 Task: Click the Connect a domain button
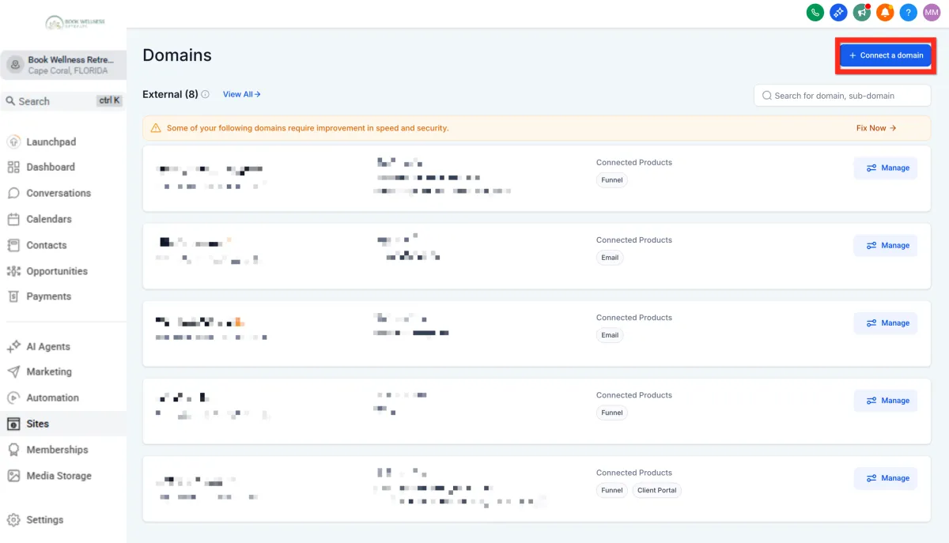pyautogui.click(x=886, y=55)
